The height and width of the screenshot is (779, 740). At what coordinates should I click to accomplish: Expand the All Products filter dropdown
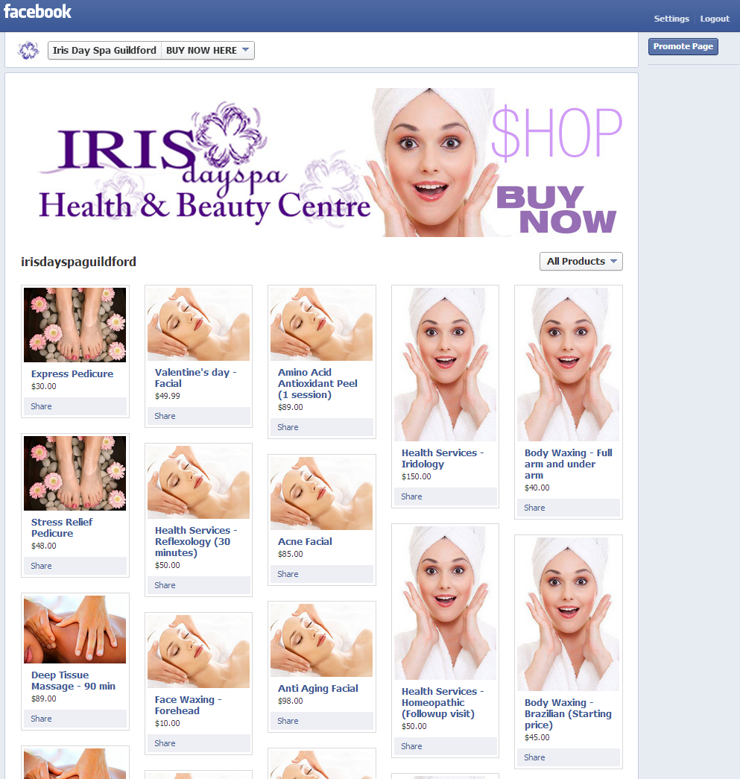click(x=581, y=261)
